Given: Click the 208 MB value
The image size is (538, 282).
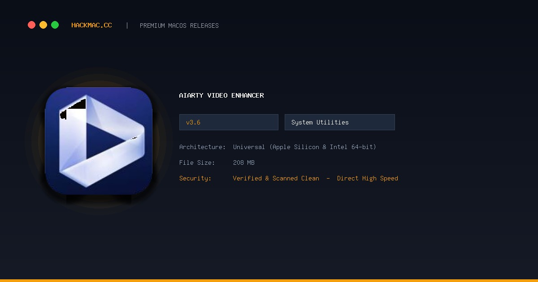Looking at the screenshot, I should point(244,162).
